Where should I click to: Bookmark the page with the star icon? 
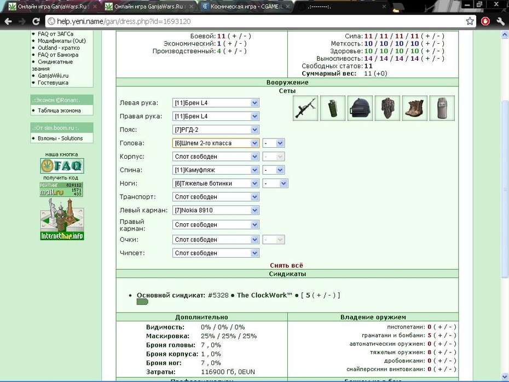pyautogui.click(x=470, y=21)
